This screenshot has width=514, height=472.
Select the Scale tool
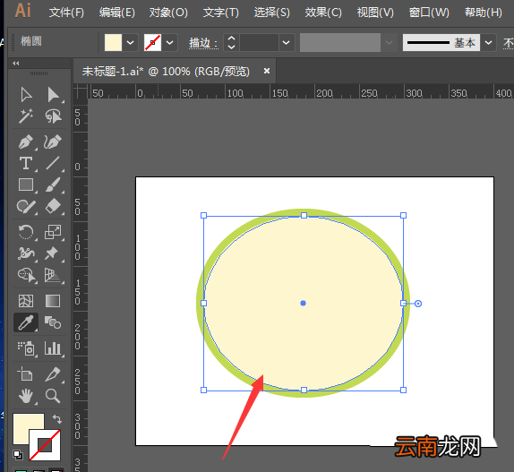(x=53, y=232)
